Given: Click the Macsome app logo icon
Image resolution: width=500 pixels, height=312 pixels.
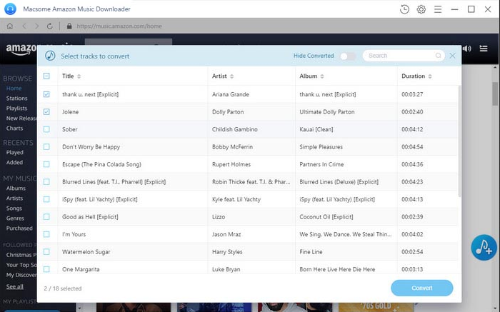Looking at the screenshot, I should tap(10, 9).
